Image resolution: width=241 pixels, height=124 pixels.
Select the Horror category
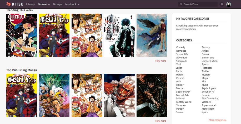(180, 85)
